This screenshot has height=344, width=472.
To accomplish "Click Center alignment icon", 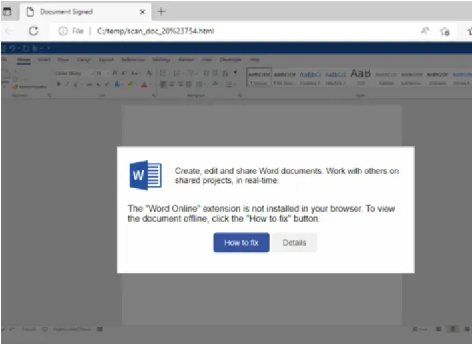I will [172, 85].
